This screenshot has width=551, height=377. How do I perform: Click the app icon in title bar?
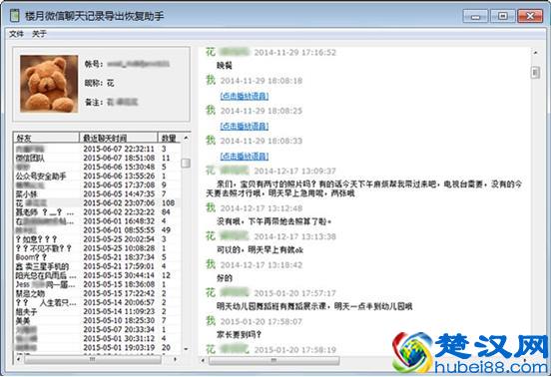[x=14, y=15]
